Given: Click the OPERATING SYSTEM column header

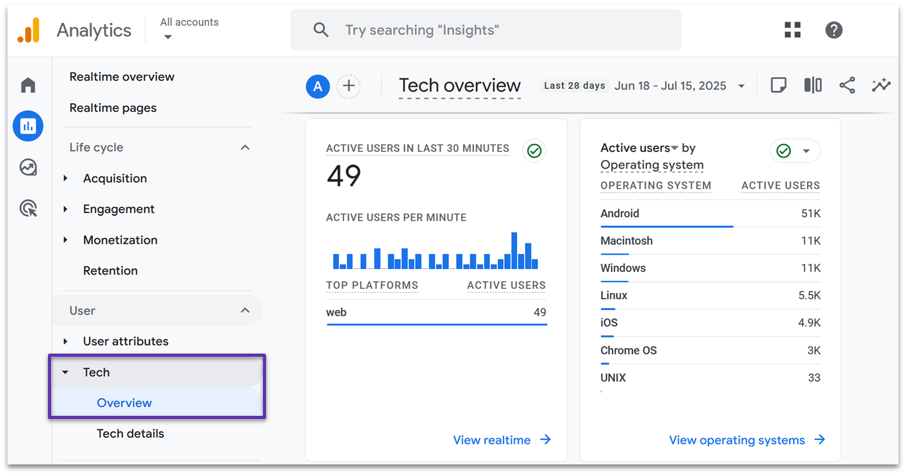Looking at the screenshot, I should click(x=656, y=186).
